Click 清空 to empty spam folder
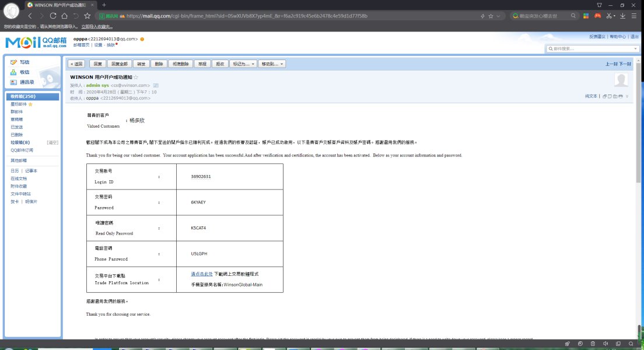This screenshot has height=350, width=644. (x=52, y=142)
